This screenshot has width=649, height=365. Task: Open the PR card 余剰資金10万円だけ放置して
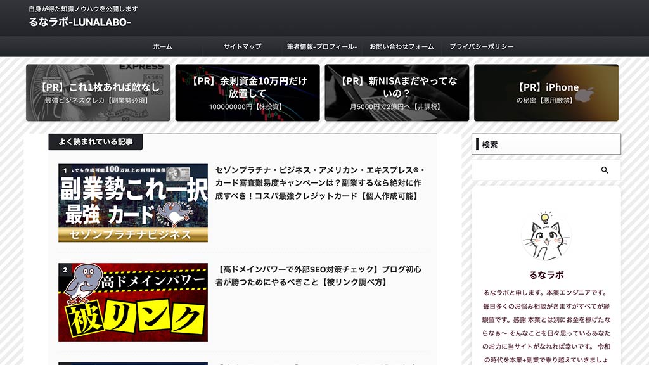247,93
